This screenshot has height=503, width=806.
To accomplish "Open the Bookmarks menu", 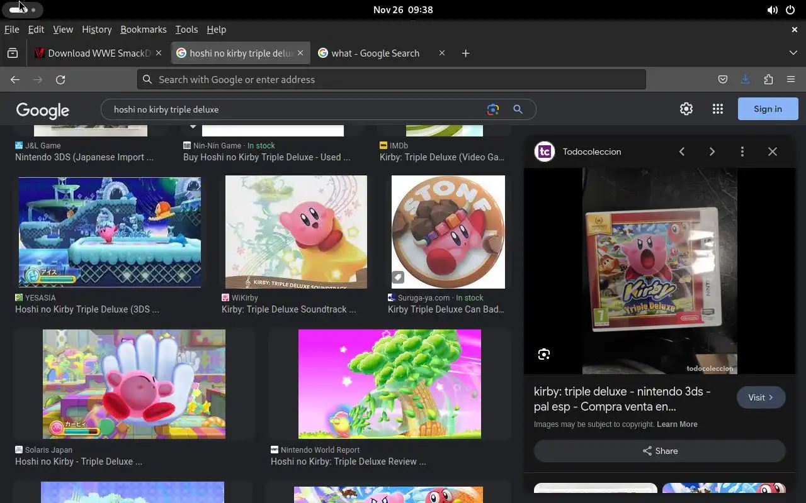I will 144,30.
